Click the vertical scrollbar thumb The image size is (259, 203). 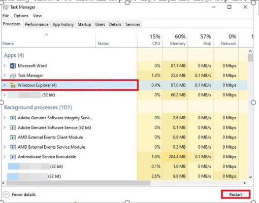[250, 57]
